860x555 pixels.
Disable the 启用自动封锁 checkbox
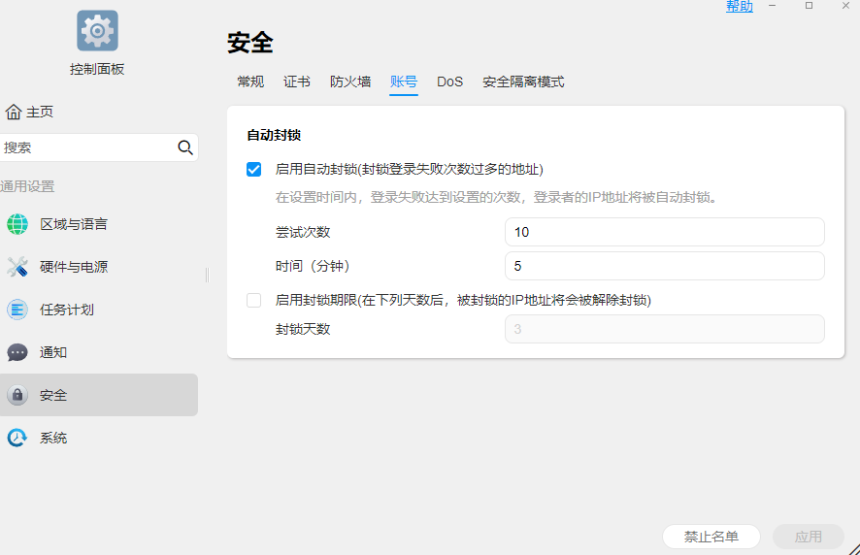(x=254, y=170)
